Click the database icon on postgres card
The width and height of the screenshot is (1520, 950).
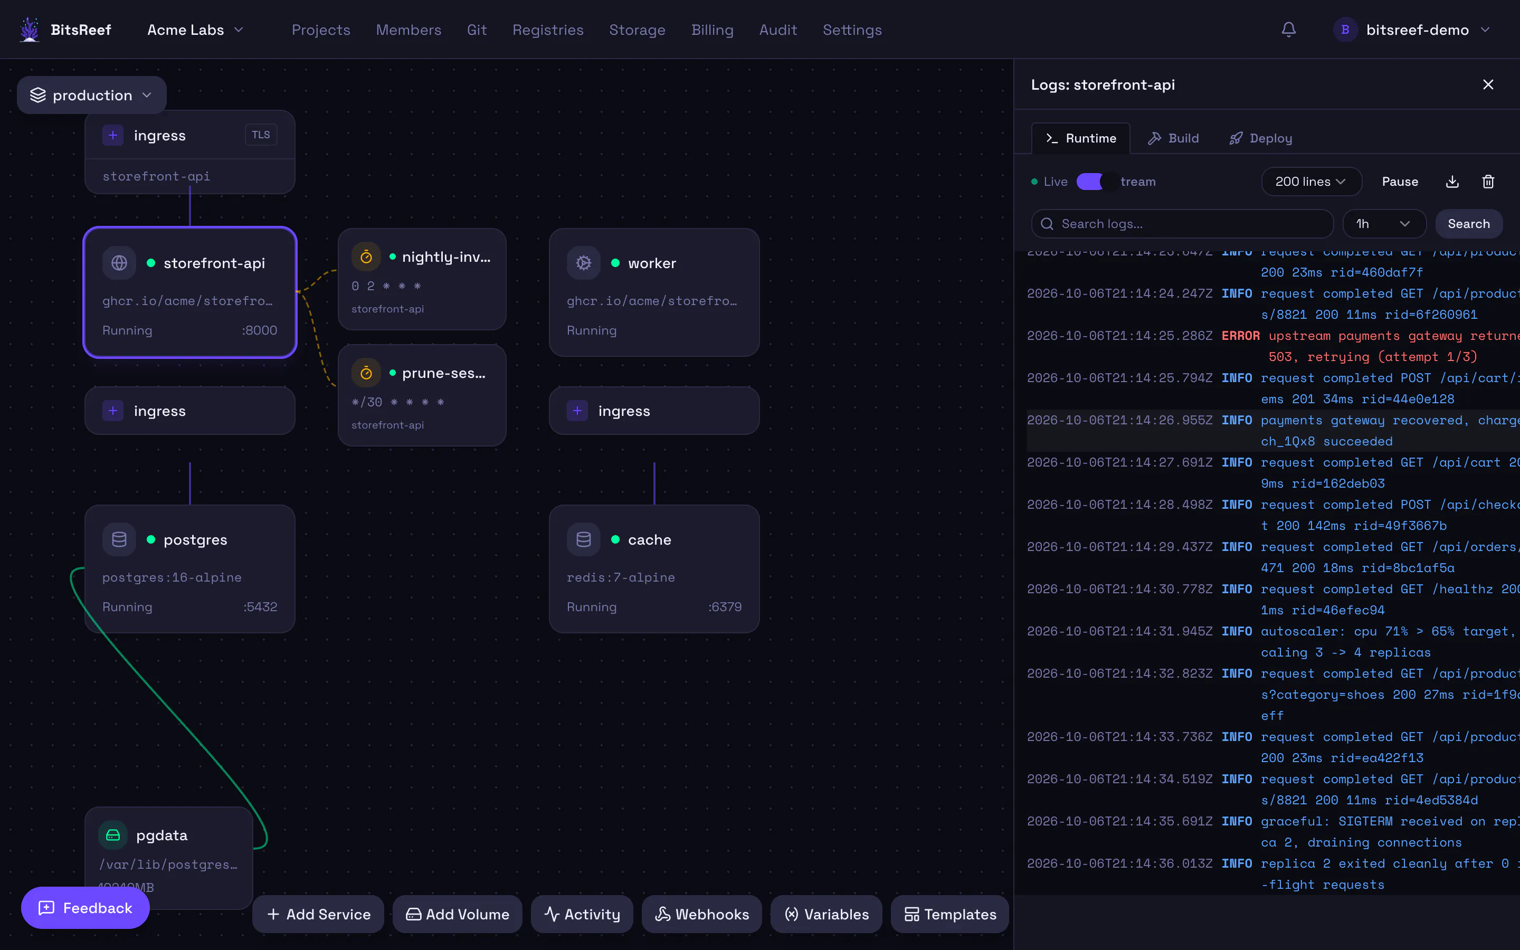119,540
